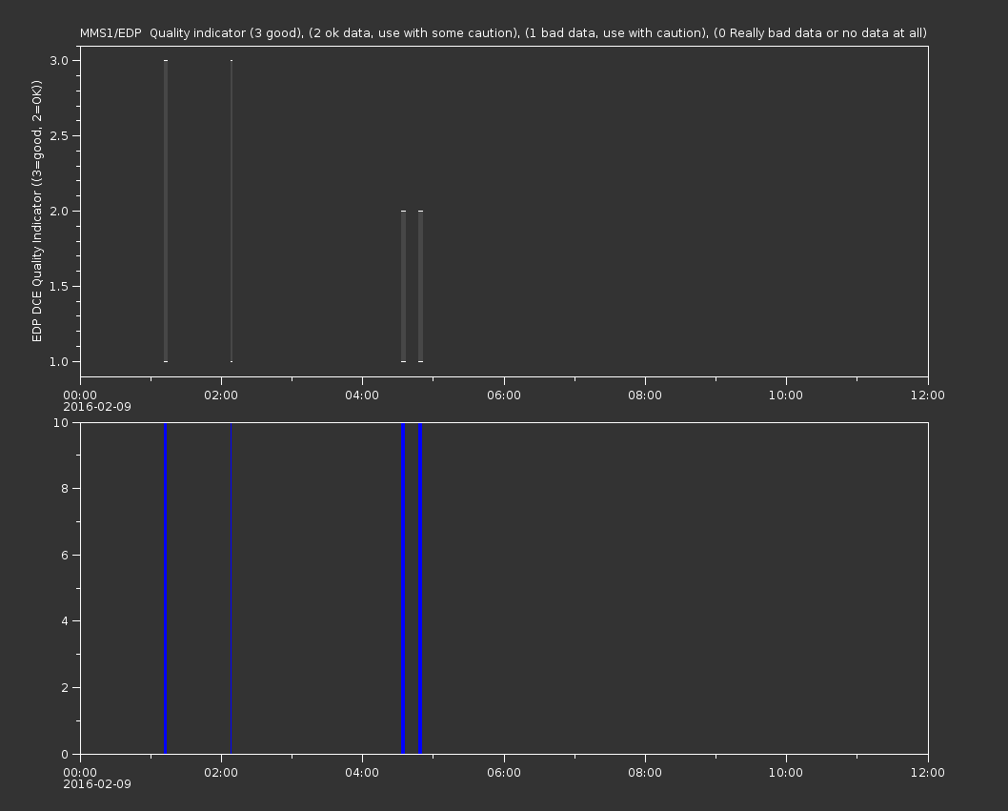Viewport: 1008px width, 811px height.
Task: Select the thick blue bar before 02:00
Action: pos(165,588)
